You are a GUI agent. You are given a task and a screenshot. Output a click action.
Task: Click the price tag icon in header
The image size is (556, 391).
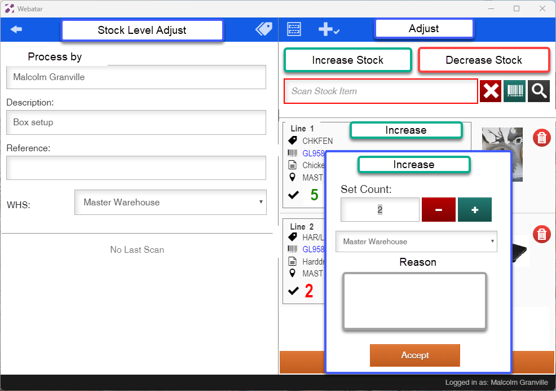(x=264, y=29)
